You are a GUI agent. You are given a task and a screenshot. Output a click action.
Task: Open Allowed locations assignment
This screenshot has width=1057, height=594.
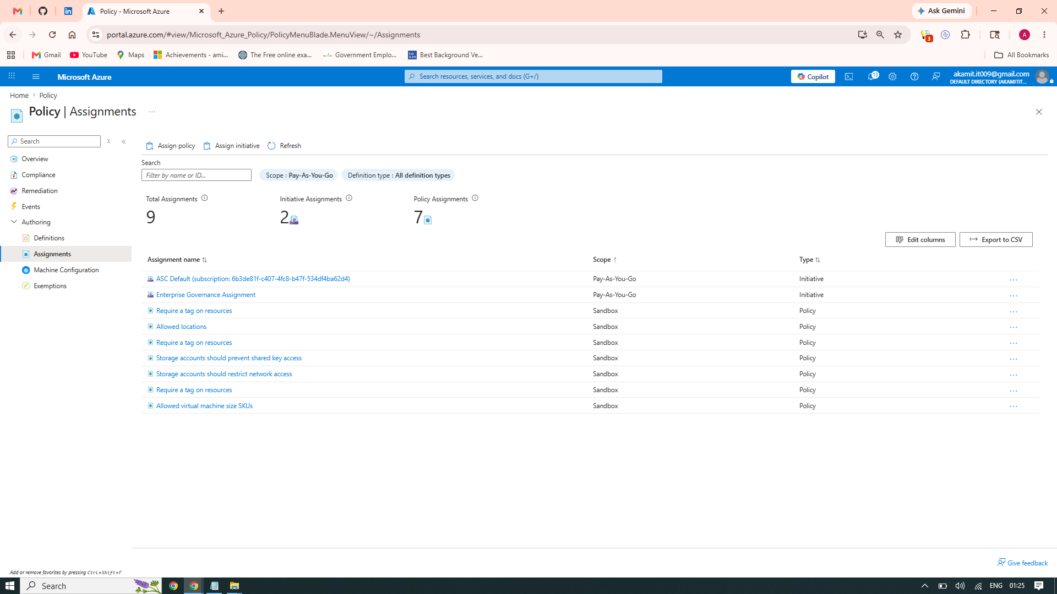pos(181,327)
